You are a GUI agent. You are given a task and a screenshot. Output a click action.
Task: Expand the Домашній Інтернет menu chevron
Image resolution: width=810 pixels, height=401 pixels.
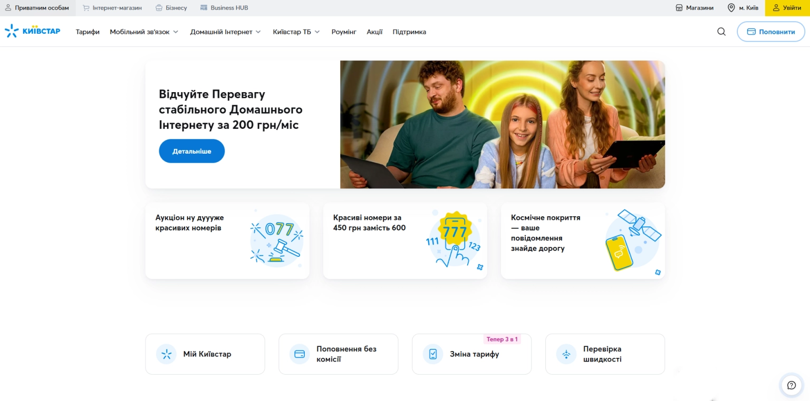click(258, 32)
